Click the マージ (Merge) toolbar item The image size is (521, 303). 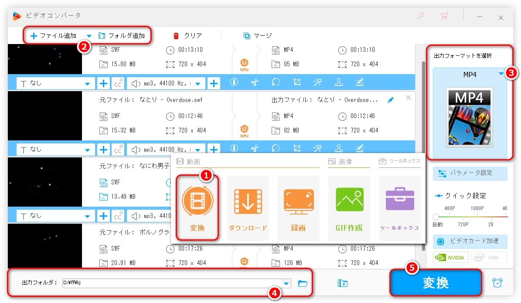[x=258, y=36]
